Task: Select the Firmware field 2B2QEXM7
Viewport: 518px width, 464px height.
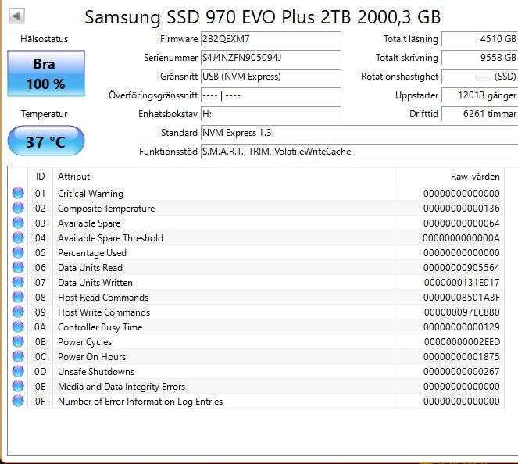Action: coord(270,39)
